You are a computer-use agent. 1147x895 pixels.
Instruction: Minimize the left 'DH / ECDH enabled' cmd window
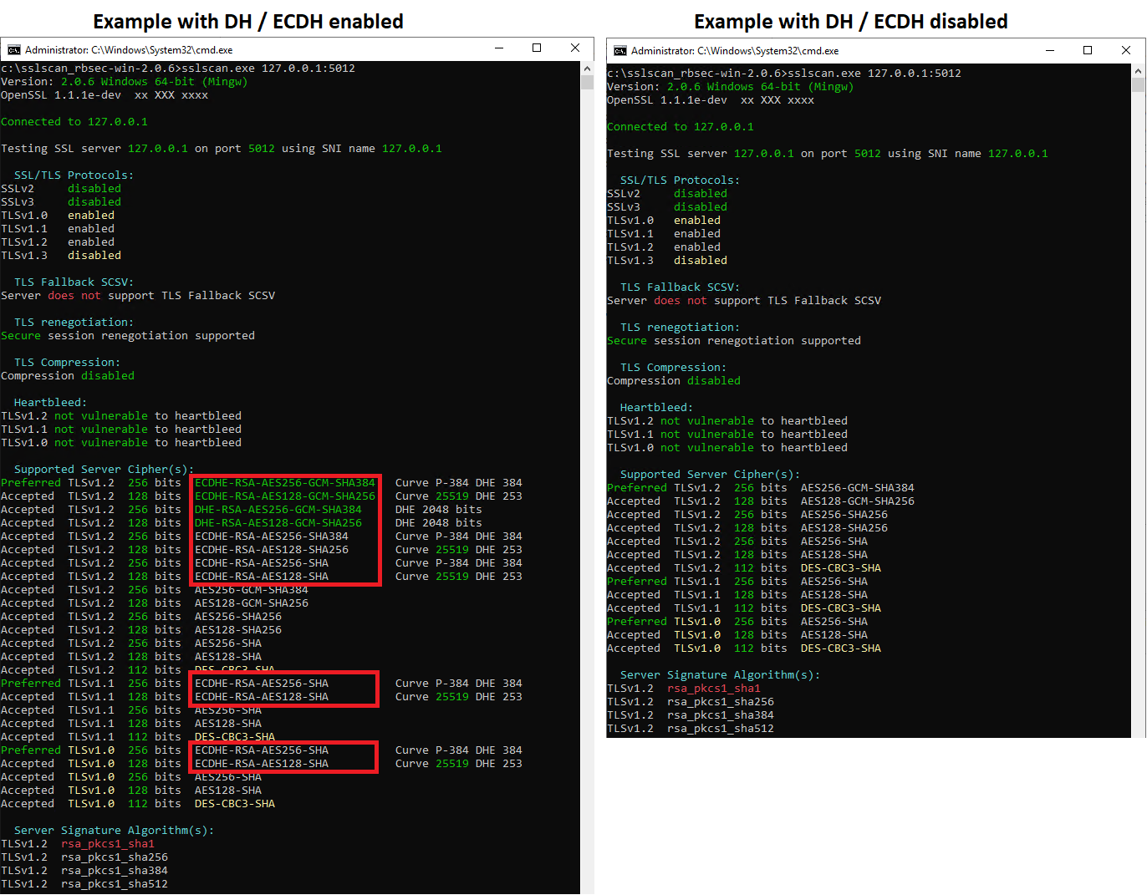coord(499,48)
